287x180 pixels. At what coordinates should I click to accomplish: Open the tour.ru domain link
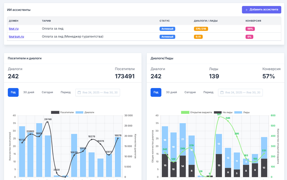tap(14, 29)
